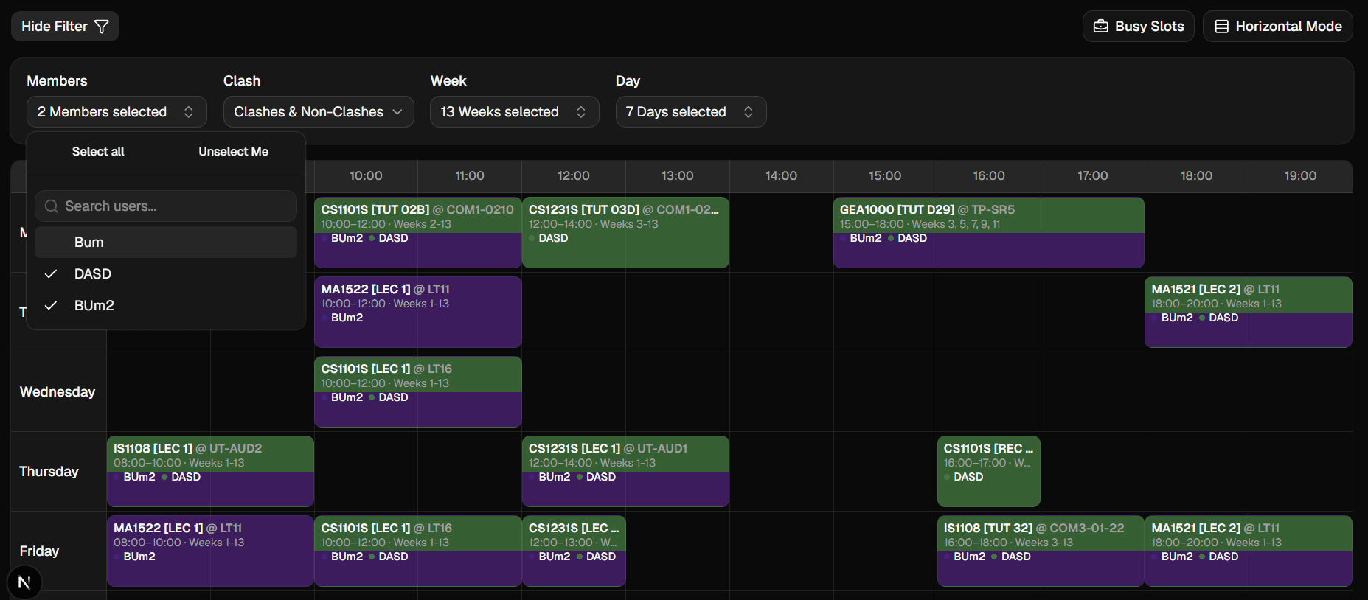Screen dimensions: 1368x600
Task: Check the Bum member option
Action: 166,243
